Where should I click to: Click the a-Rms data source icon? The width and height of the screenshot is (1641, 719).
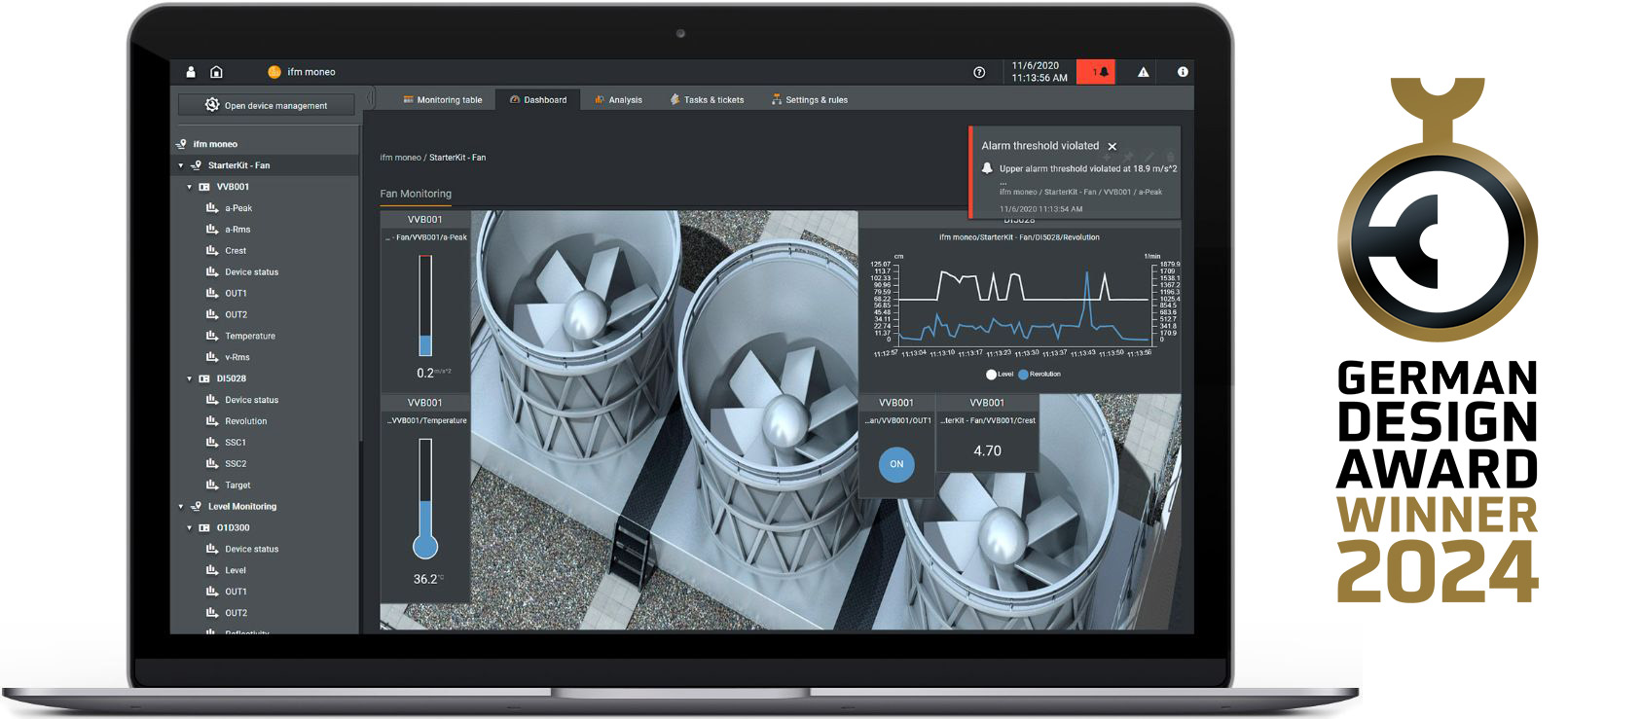[212, 230]
